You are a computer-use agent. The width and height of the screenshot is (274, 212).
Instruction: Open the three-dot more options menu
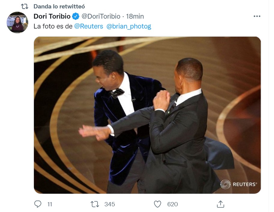pos(257,17)
